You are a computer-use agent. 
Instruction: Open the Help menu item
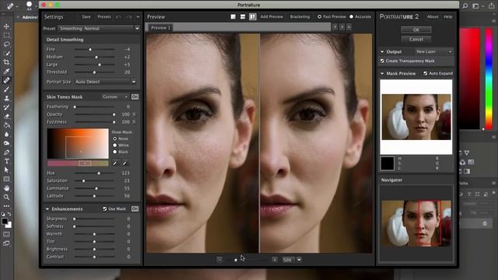[448, 16]
